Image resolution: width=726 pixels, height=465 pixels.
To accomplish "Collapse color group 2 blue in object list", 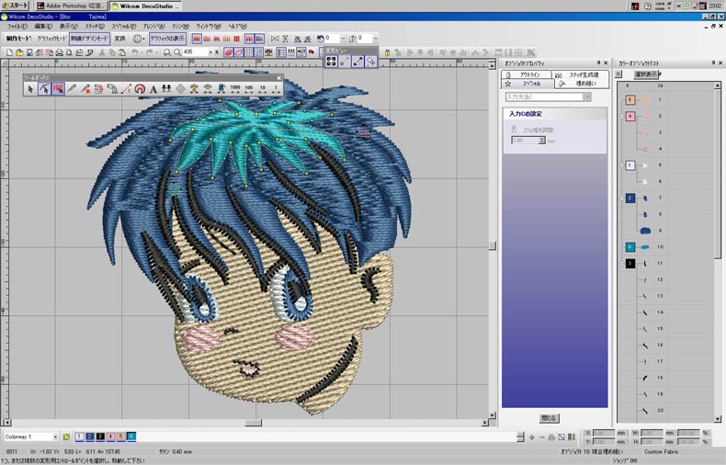I will [x=622, y=198].
